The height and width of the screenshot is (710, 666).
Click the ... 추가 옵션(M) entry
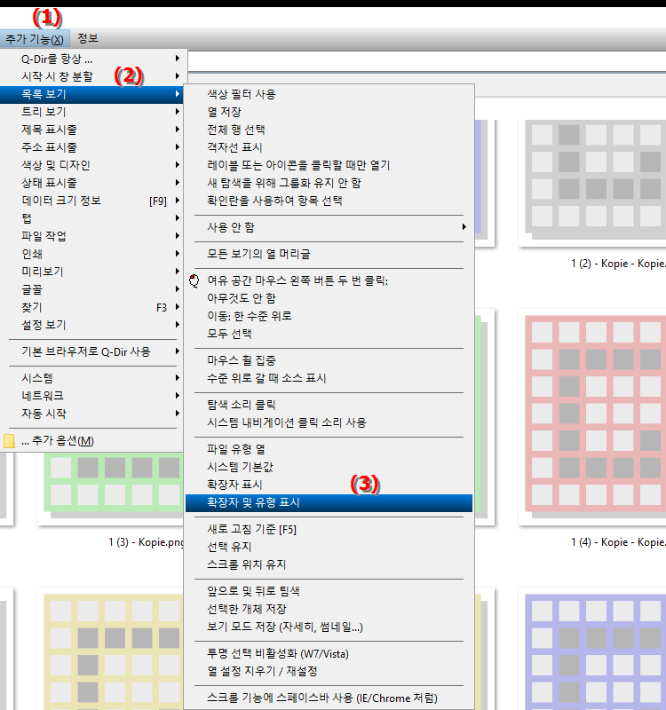92,440
